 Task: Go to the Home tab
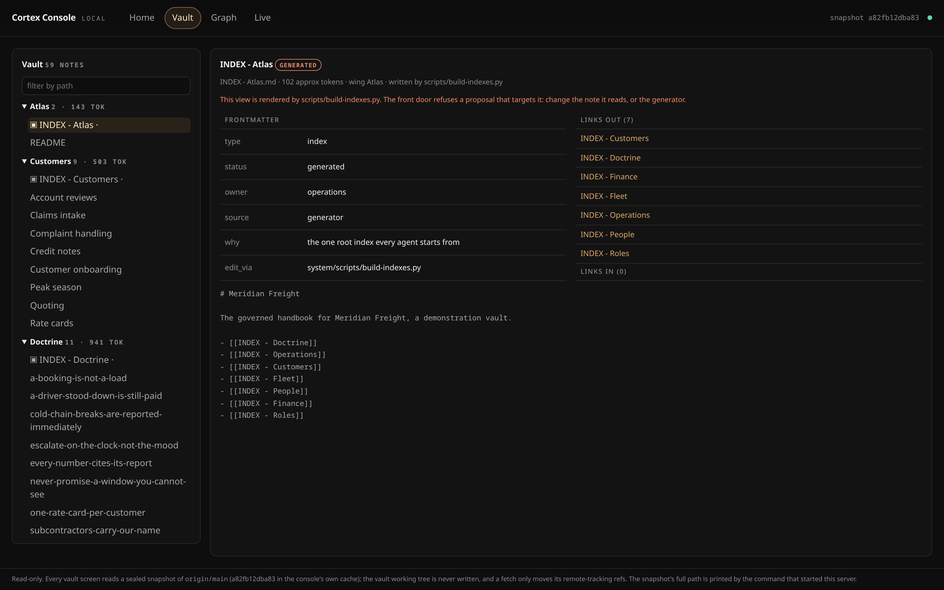coord(142,18)
